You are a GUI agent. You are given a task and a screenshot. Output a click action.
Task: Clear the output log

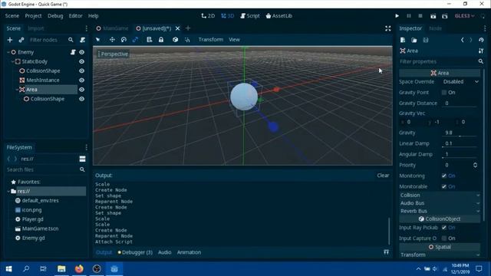[383, 176]
